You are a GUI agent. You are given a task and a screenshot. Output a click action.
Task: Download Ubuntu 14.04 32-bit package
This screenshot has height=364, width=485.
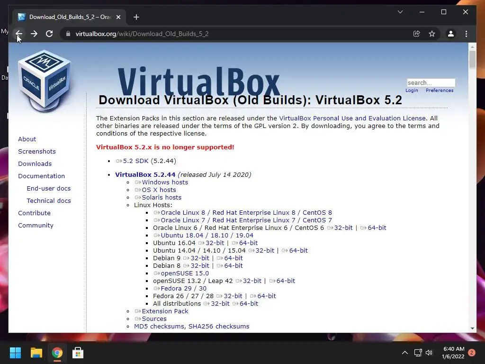(265, 250)
